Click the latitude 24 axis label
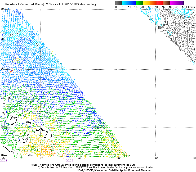196x172 pixels. 2,98
